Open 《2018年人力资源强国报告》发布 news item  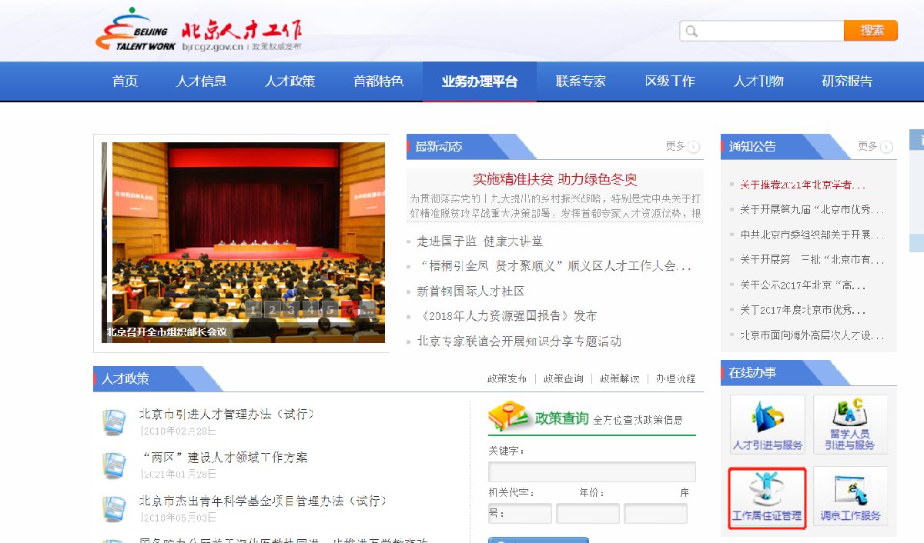(x=507, y=316)
